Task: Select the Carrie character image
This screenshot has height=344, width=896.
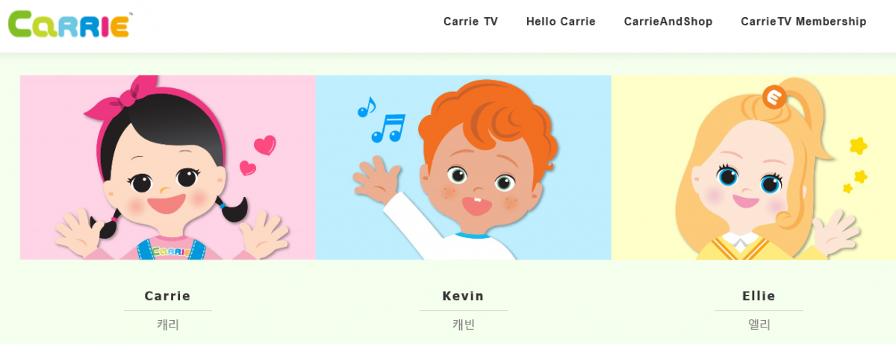Action: point(168,167)
